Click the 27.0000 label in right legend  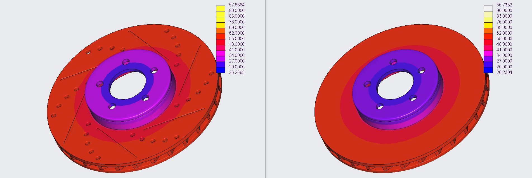click(504, 61)
